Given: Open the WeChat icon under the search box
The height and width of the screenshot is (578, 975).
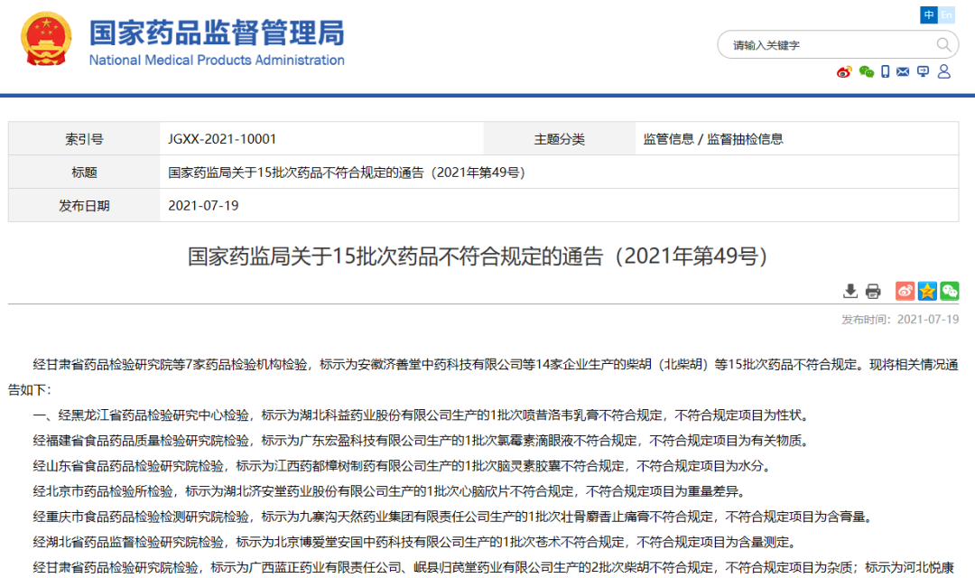Looking at the screenshot, I should 867,71.
